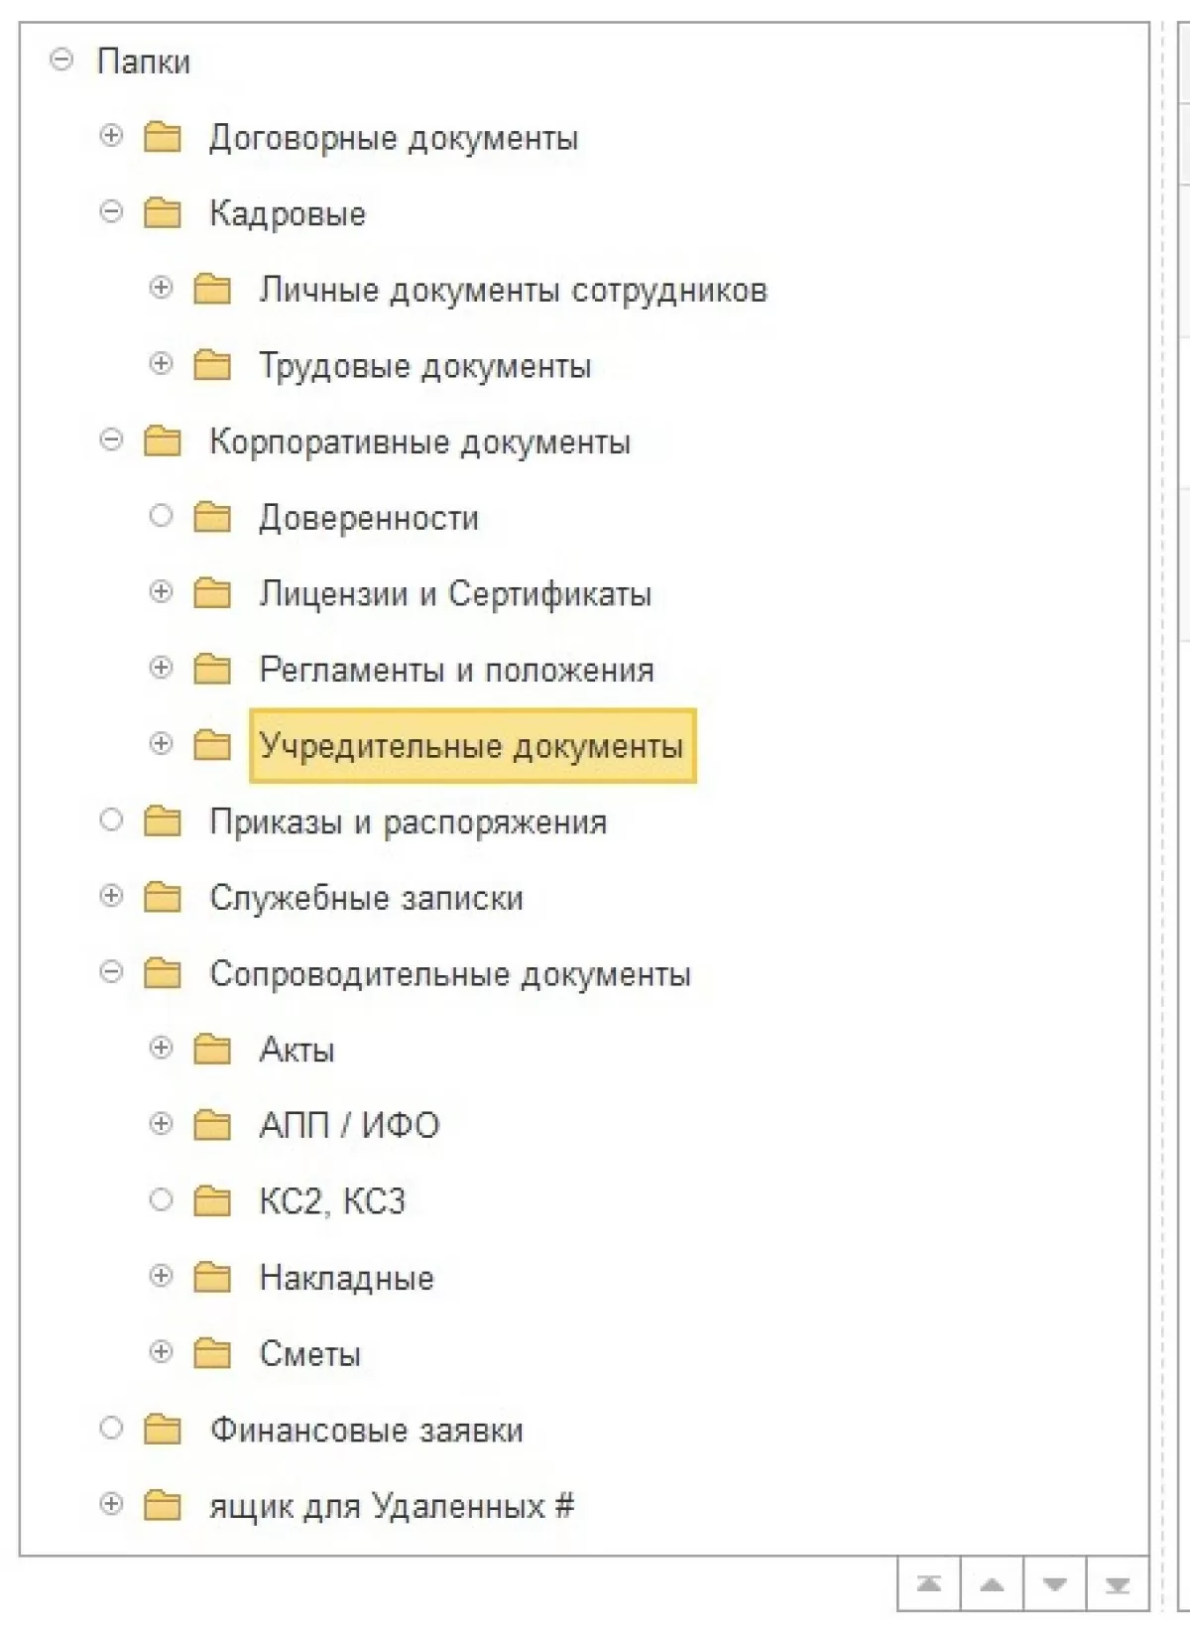Move up one item with up arrow
This screenshot has height=1628, width=1190.
pyautogui.click(x=992, y=1584)
